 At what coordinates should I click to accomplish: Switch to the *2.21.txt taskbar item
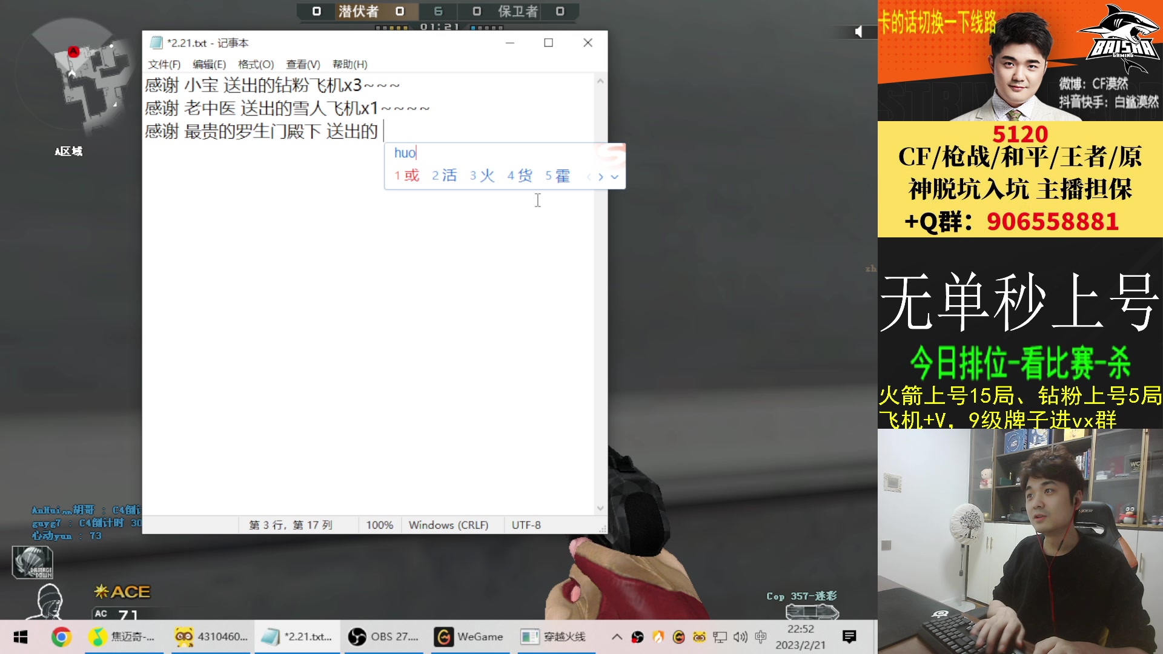click(x=297, y=637)
